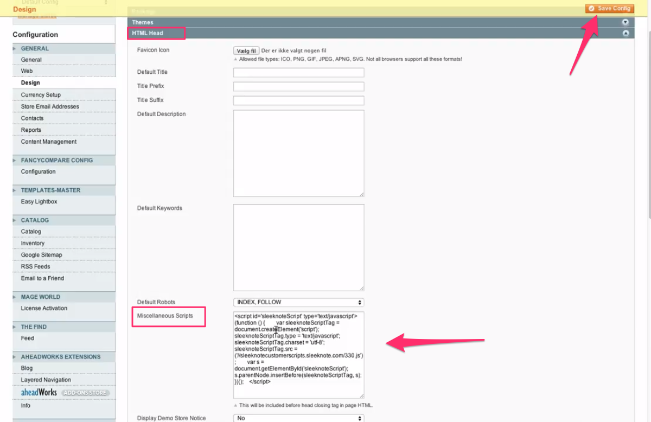The width and height of the screenshot is (651, 422).
Task: Collapse the FANCYCOMPARE CONFIG group
Action: point(63,160)
